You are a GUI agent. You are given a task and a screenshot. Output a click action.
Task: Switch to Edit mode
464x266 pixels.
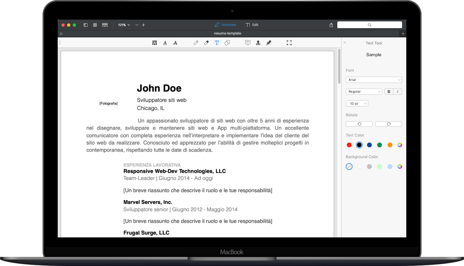point(252,25)
